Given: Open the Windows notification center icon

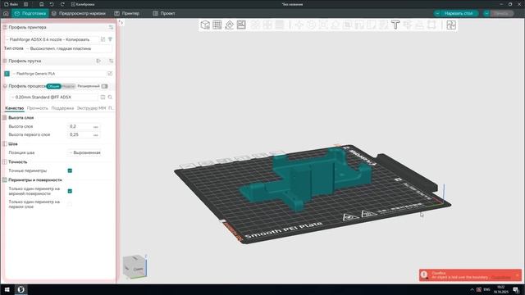Looking at the screenshot, I should (516, 289).
